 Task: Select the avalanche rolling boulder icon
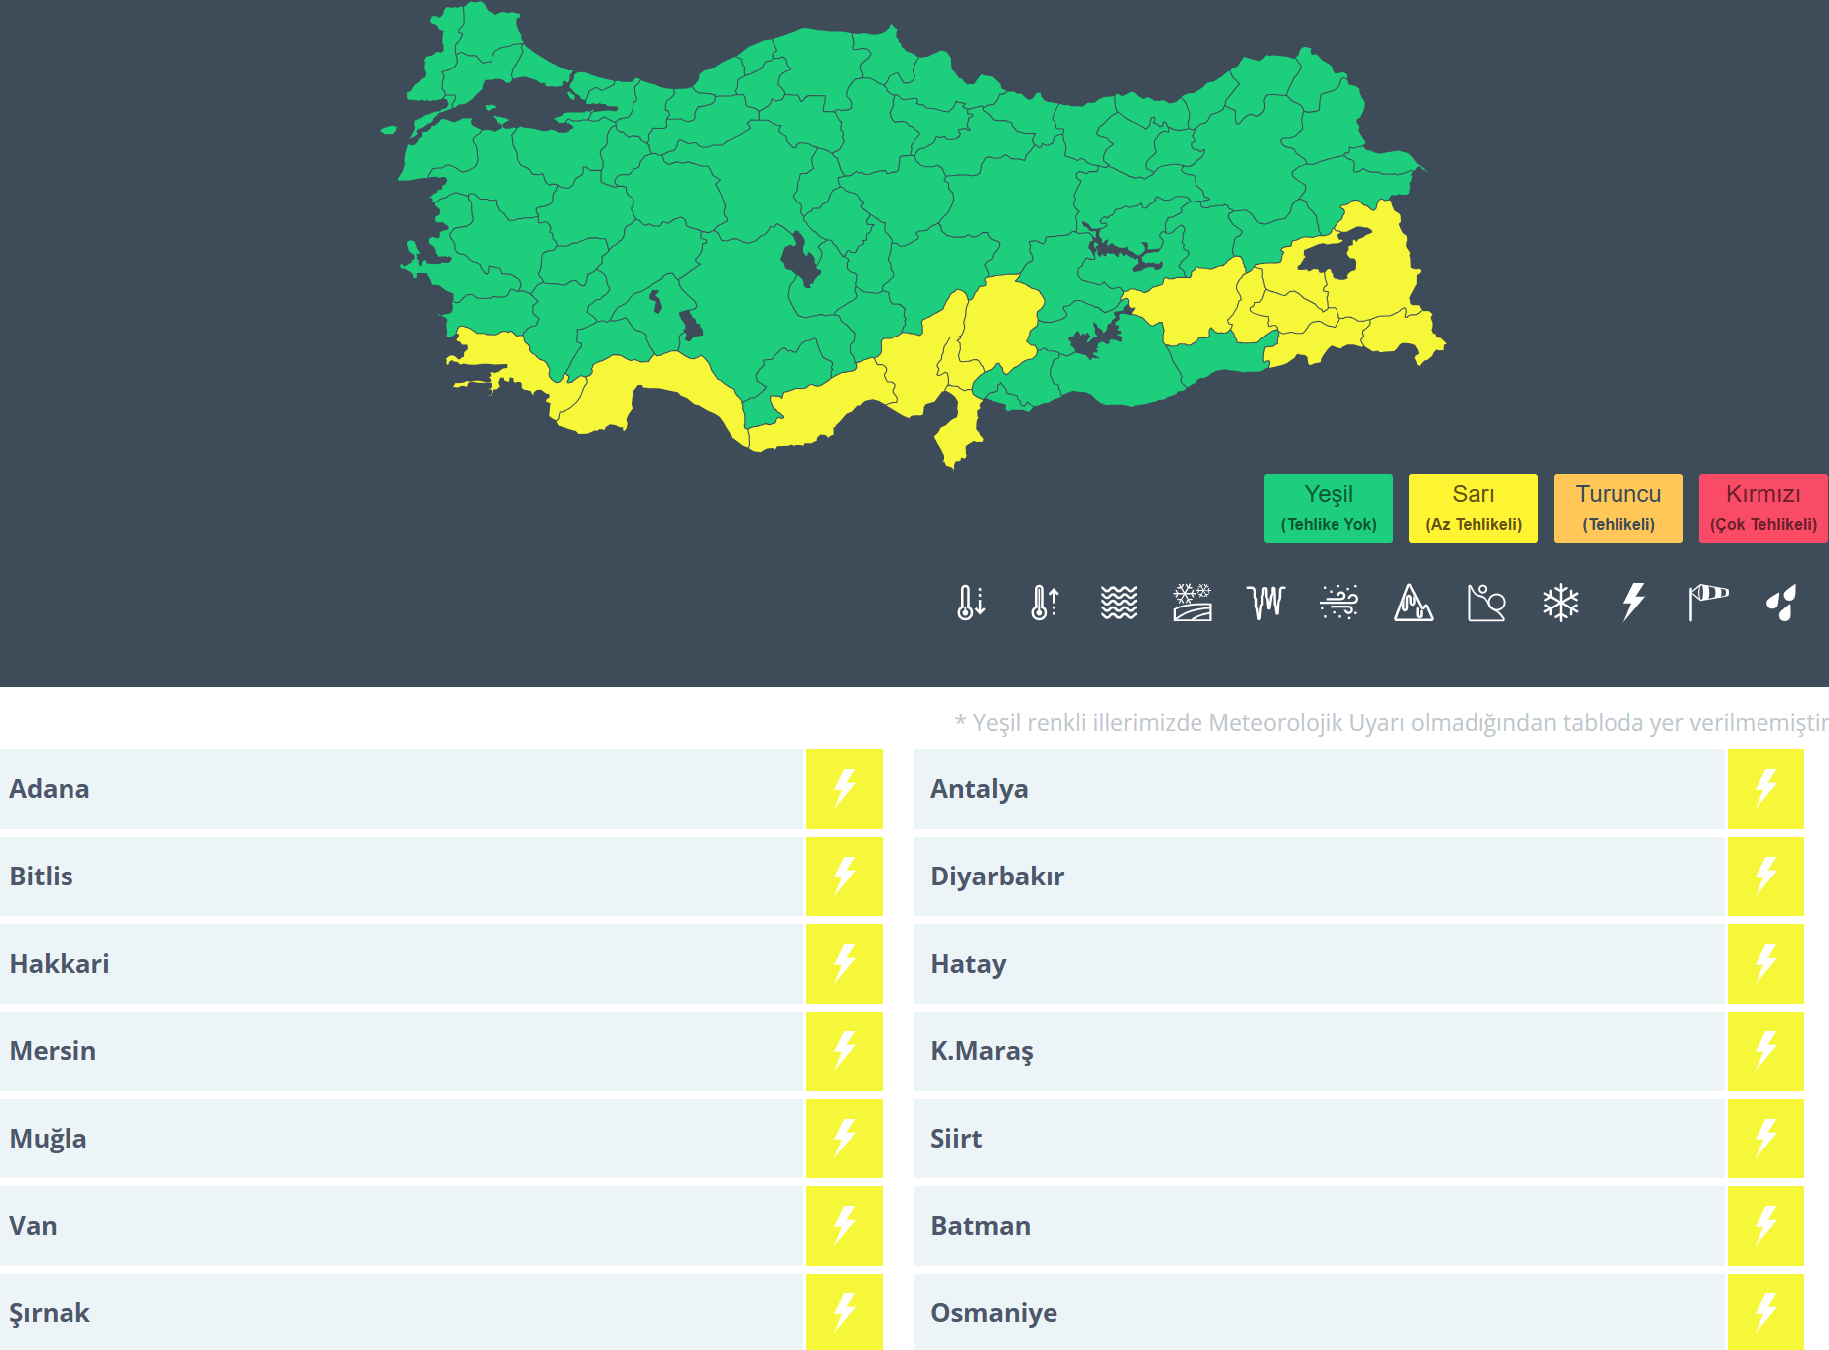click(x=1486, y=603)
